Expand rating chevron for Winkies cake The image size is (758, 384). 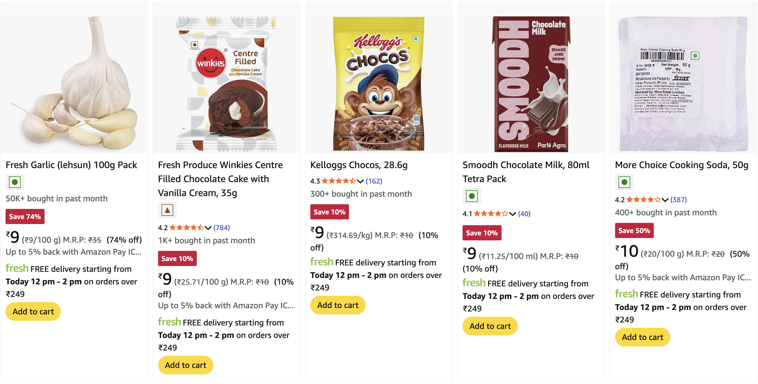(x=208, y=228)
